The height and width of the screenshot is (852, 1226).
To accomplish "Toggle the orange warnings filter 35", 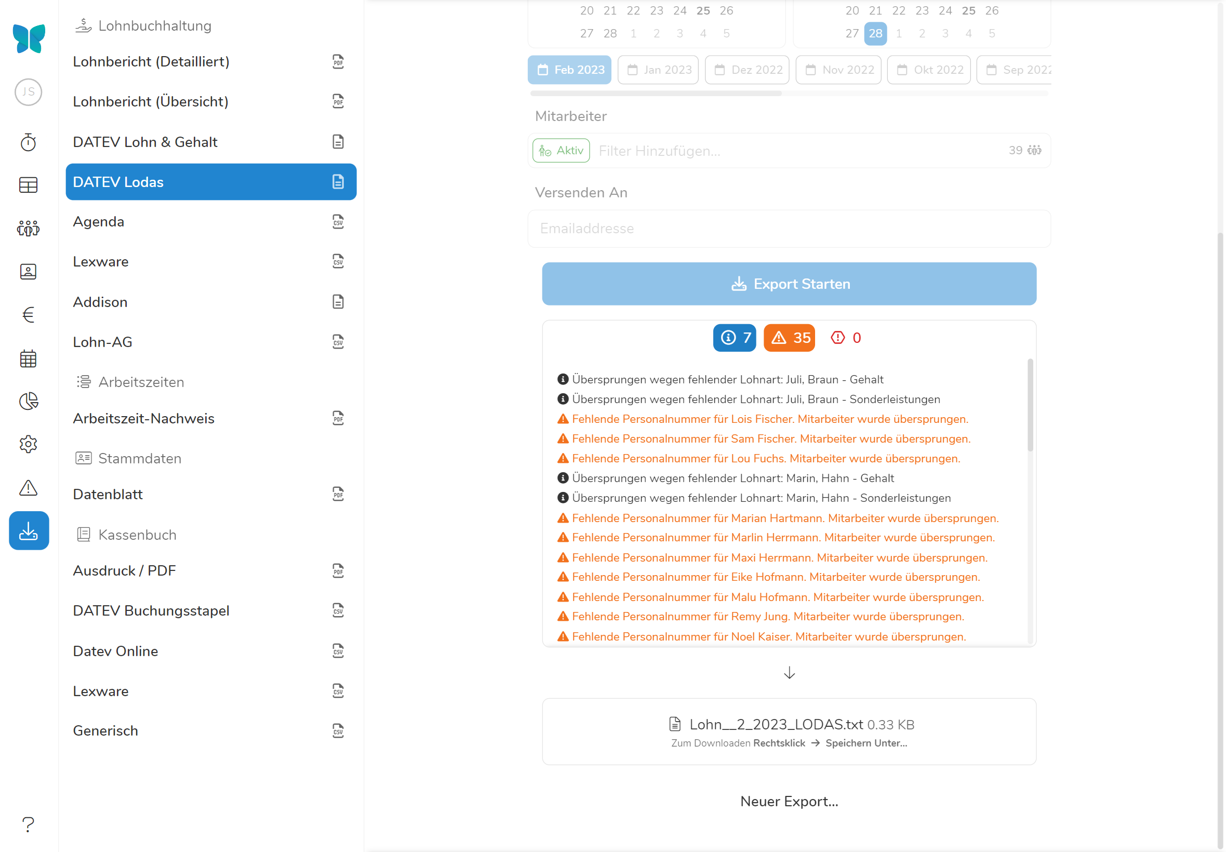I will coord(789,338).
